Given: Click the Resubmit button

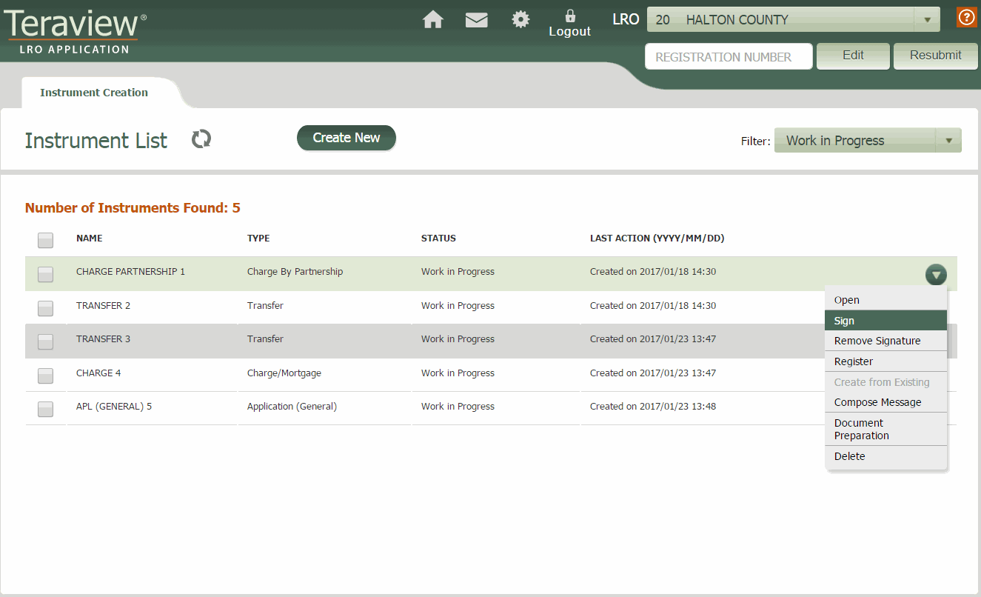Looking at the screenshot, I should click(x=935, y=56).
